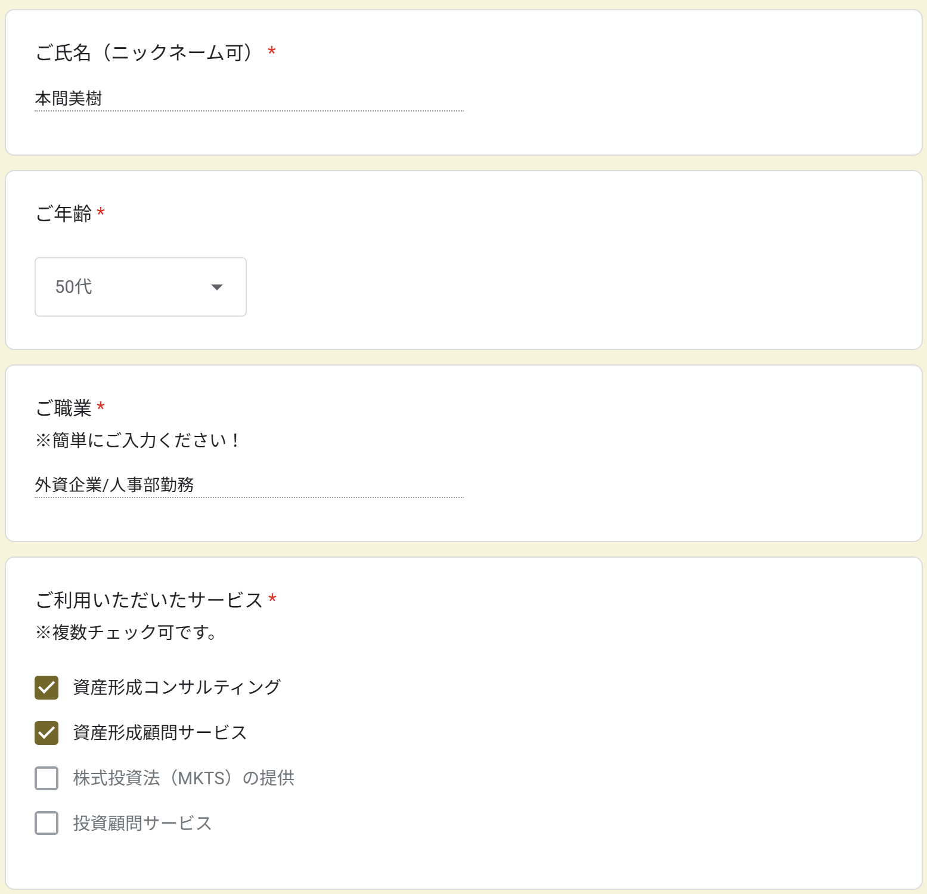
Task: Click the 資産形成コンサルティング option label
Action: tap(176, 687)
